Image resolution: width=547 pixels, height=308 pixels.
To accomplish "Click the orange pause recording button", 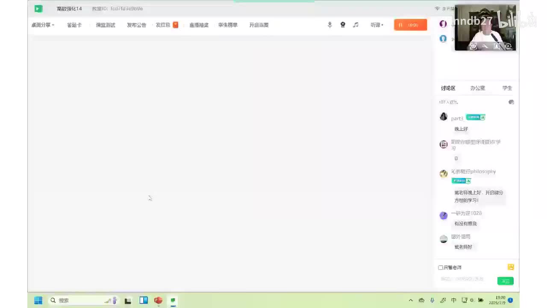I will (410, 25).
